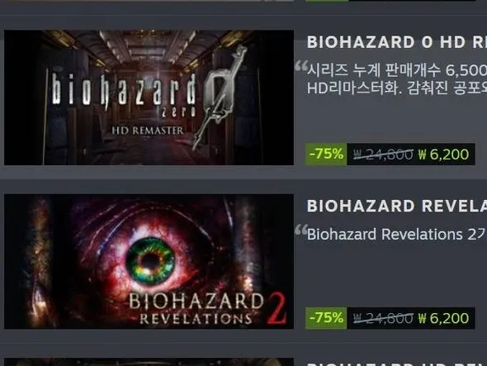
Task: Click the struck-through ₩24,800 price for Biohazard 0
Action: click(383, 154)
